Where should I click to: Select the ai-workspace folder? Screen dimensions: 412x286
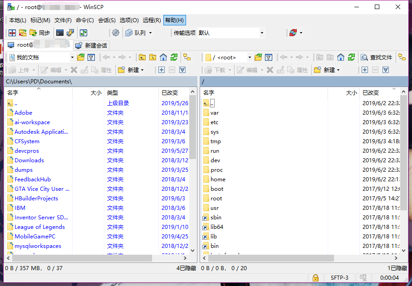click(x=32, y=122)
